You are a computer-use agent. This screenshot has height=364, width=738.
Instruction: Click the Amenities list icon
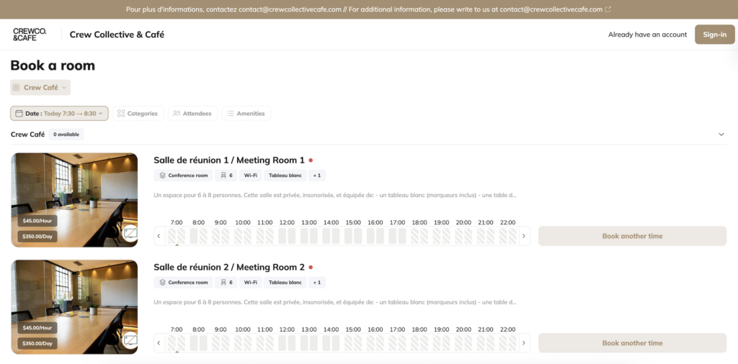pyautogui.click(x=230, y=113)
